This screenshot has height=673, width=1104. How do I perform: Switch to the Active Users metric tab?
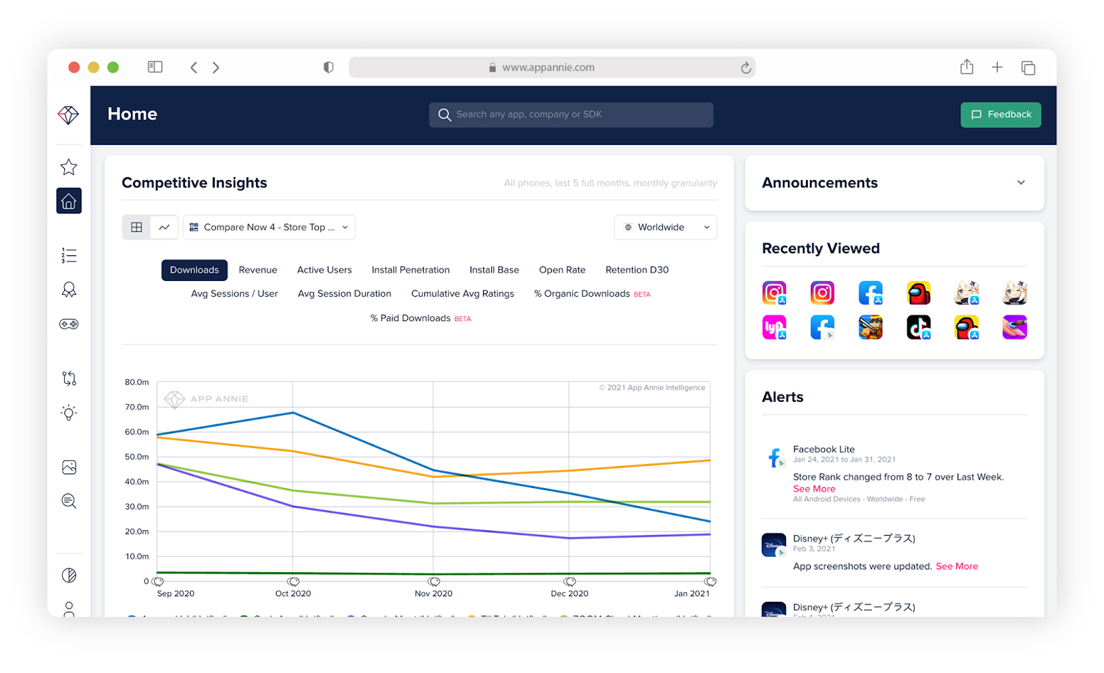tap(324, 270)
